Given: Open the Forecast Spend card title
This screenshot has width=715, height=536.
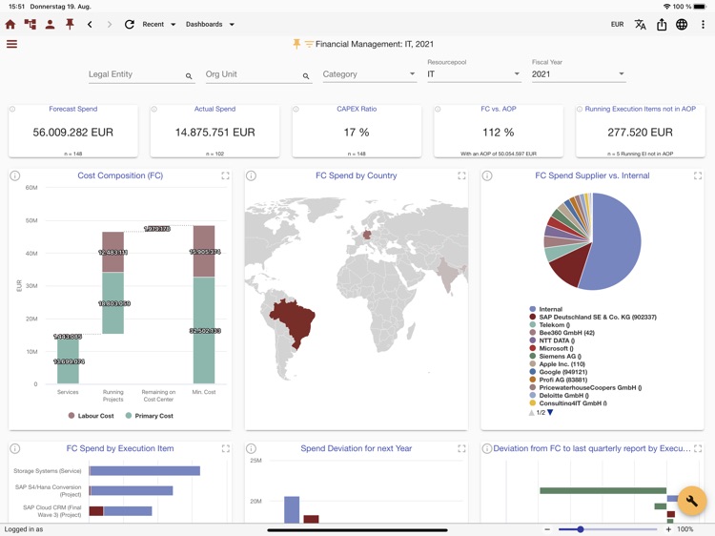Looking at the screenshot, I should pyautogui.click(x=73, y=109).
